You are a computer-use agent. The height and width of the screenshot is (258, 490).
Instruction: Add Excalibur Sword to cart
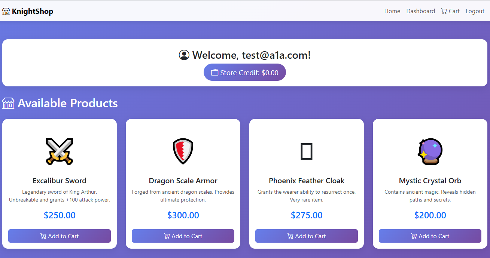point(60,236)
